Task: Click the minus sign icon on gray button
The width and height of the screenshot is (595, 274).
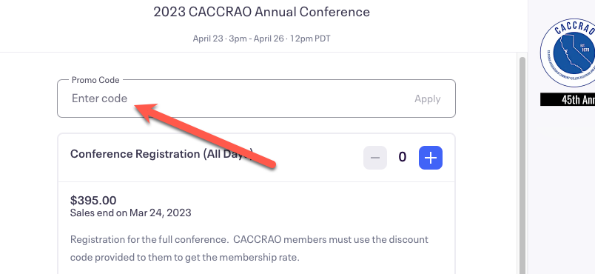Action: click(x=375, y=158)
